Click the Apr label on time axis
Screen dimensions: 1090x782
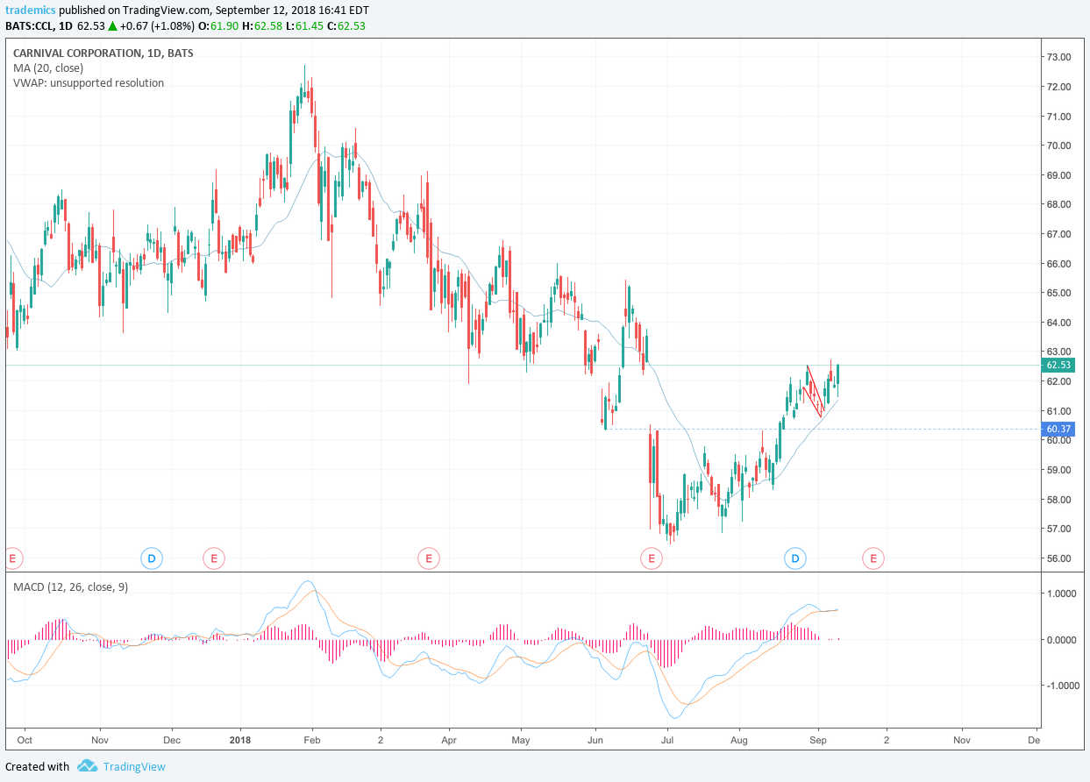449,740
